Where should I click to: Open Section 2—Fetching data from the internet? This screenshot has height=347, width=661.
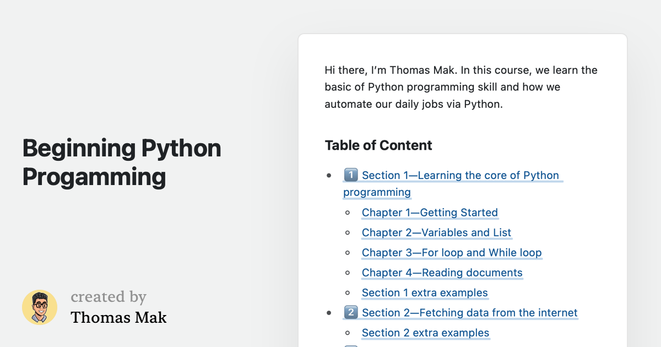(469, 313)
